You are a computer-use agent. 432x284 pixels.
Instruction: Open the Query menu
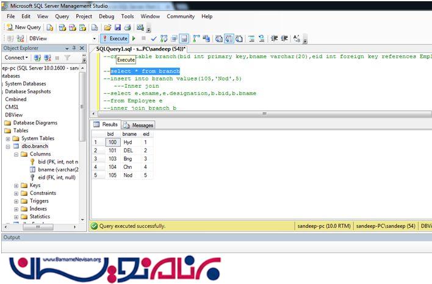62,16
